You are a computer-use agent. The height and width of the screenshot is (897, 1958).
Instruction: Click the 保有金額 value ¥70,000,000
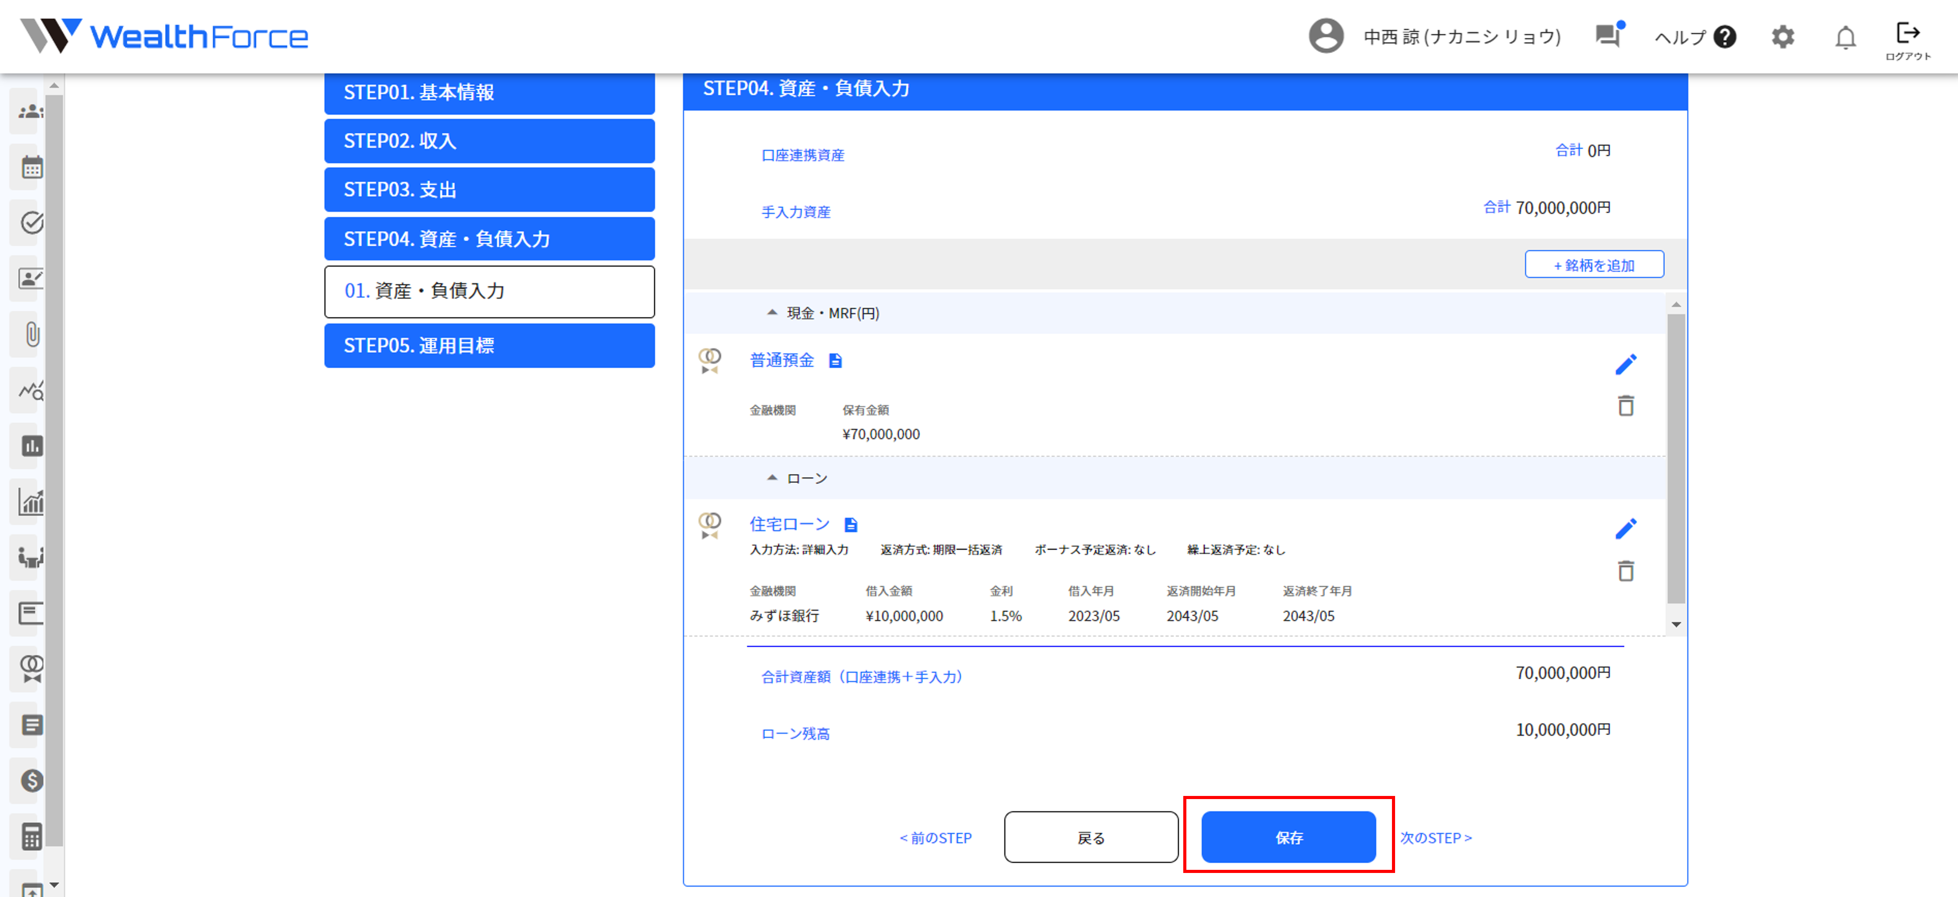tap(881, 434)
